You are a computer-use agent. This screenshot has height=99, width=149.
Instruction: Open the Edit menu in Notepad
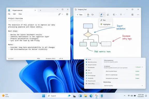tap(14, 14)
